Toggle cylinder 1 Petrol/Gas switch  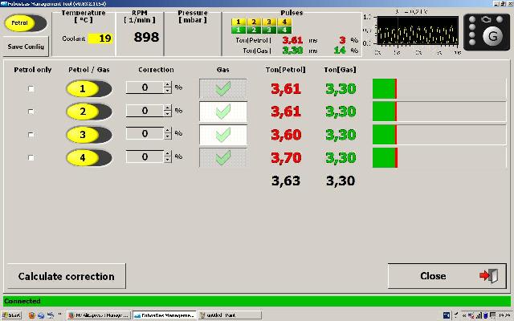(89, 88)
